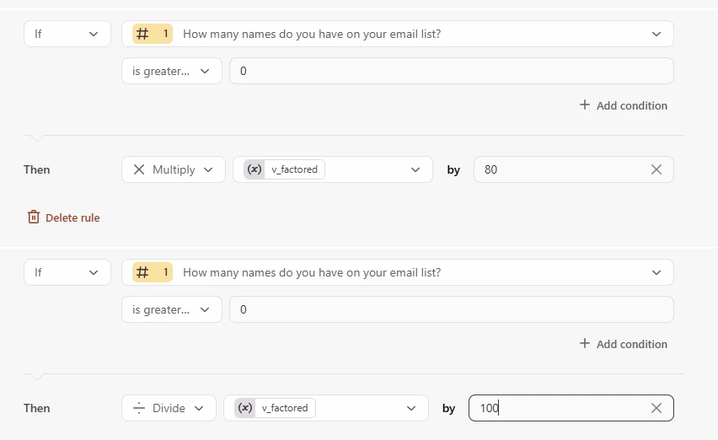Click the plus icon in second rule
Viewport: 718px width, 440px height.
click(585, 344)
